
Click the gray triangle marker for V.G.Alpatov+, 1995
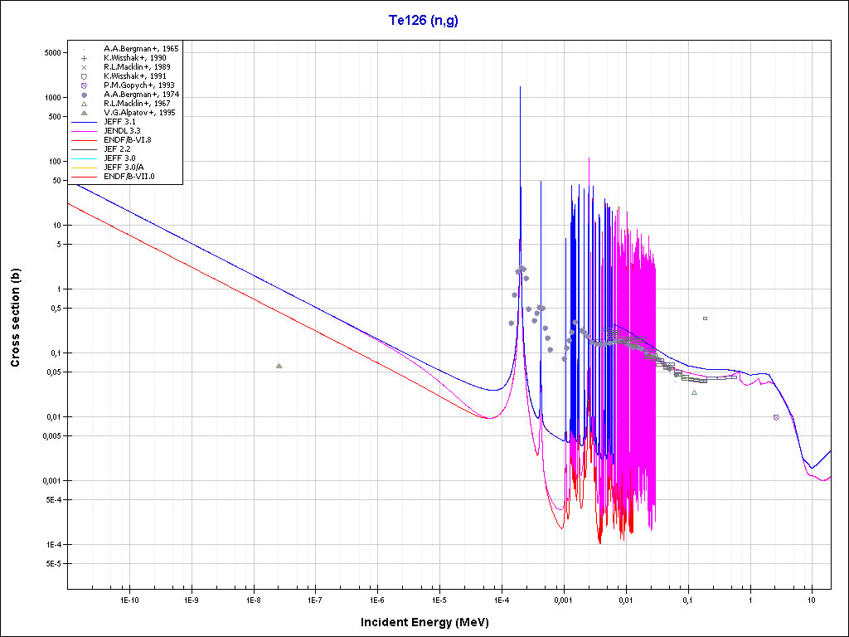tap(85, 113)
